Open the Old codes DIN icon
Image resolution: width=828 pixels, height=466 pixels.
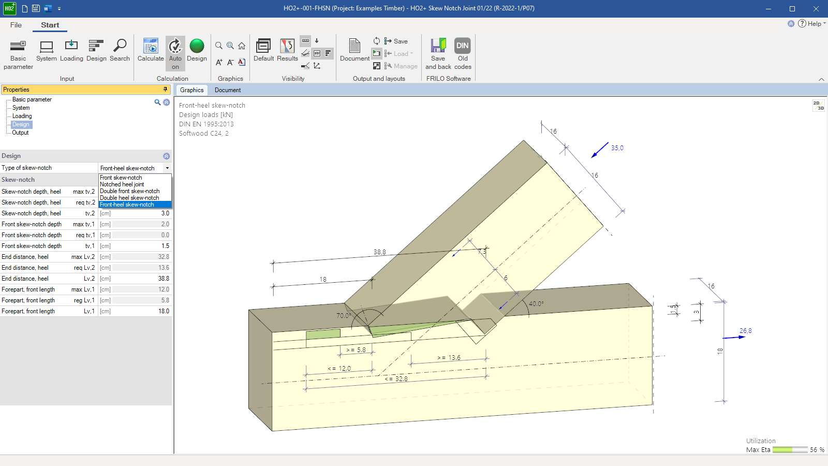click(x=463, y=54)
